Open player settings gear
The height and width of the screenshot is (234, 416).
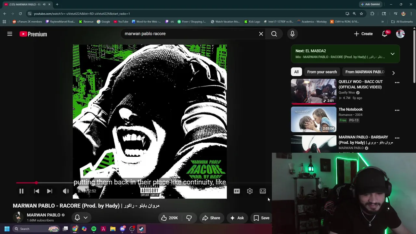[x=250, y=191]
